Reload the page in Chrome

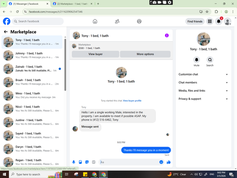(x=18, y=11)
